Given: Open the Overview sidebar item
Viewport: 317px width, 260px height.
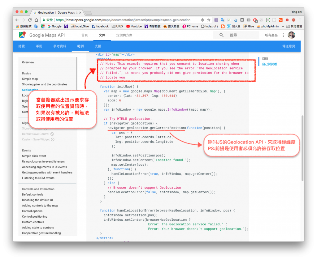Looking at the screenshot, I should click(x=28, y=62).
